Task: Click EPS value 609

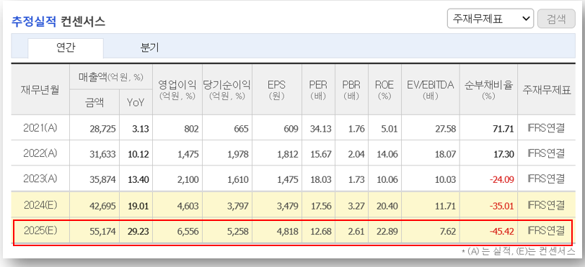Action: (x=291, y=129)
